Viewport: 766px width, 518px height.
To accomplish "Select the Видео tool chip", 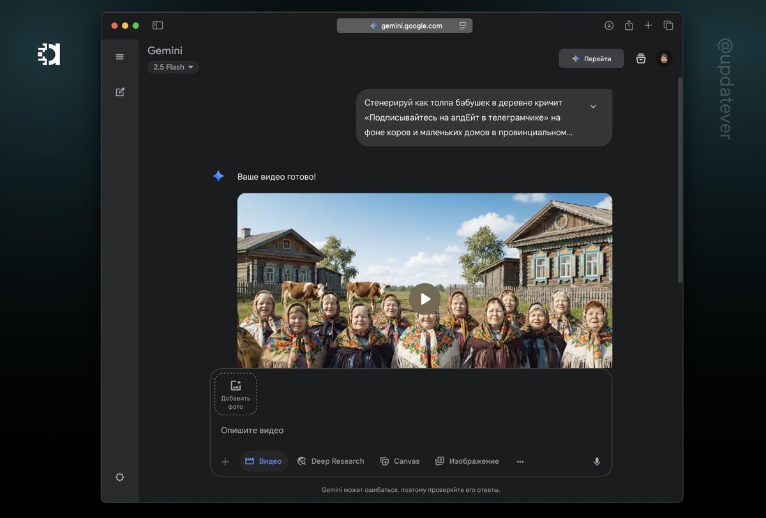I will click(264, 461).
